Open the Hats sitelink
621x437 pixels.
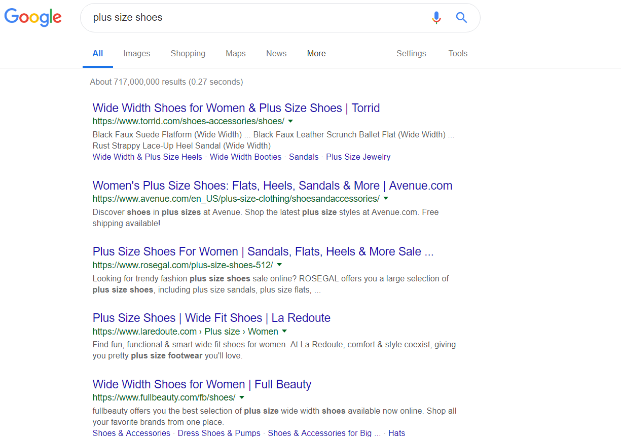click(397, 432)
